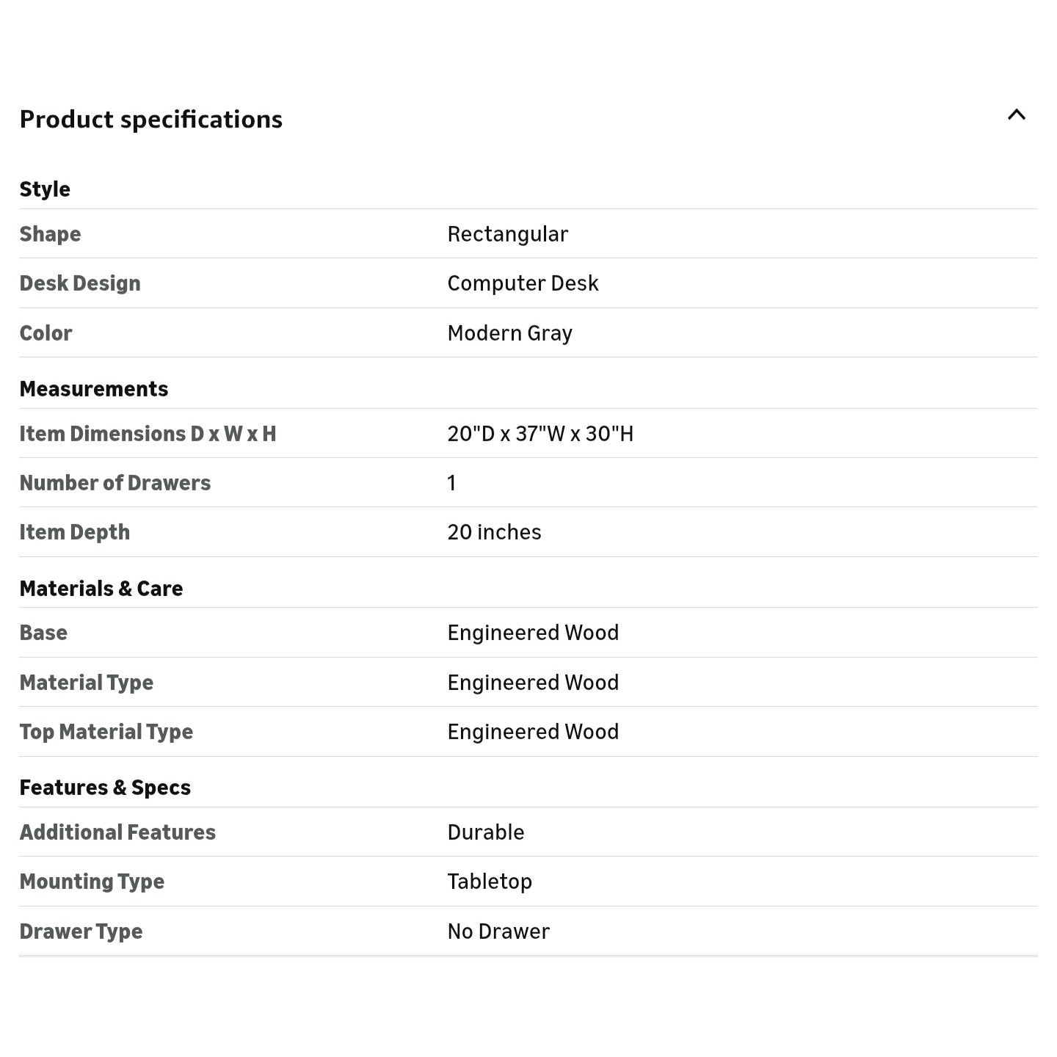The image size is (1057, 1057).
Task: Click the Product specifications heading
Action: point(150,120)
